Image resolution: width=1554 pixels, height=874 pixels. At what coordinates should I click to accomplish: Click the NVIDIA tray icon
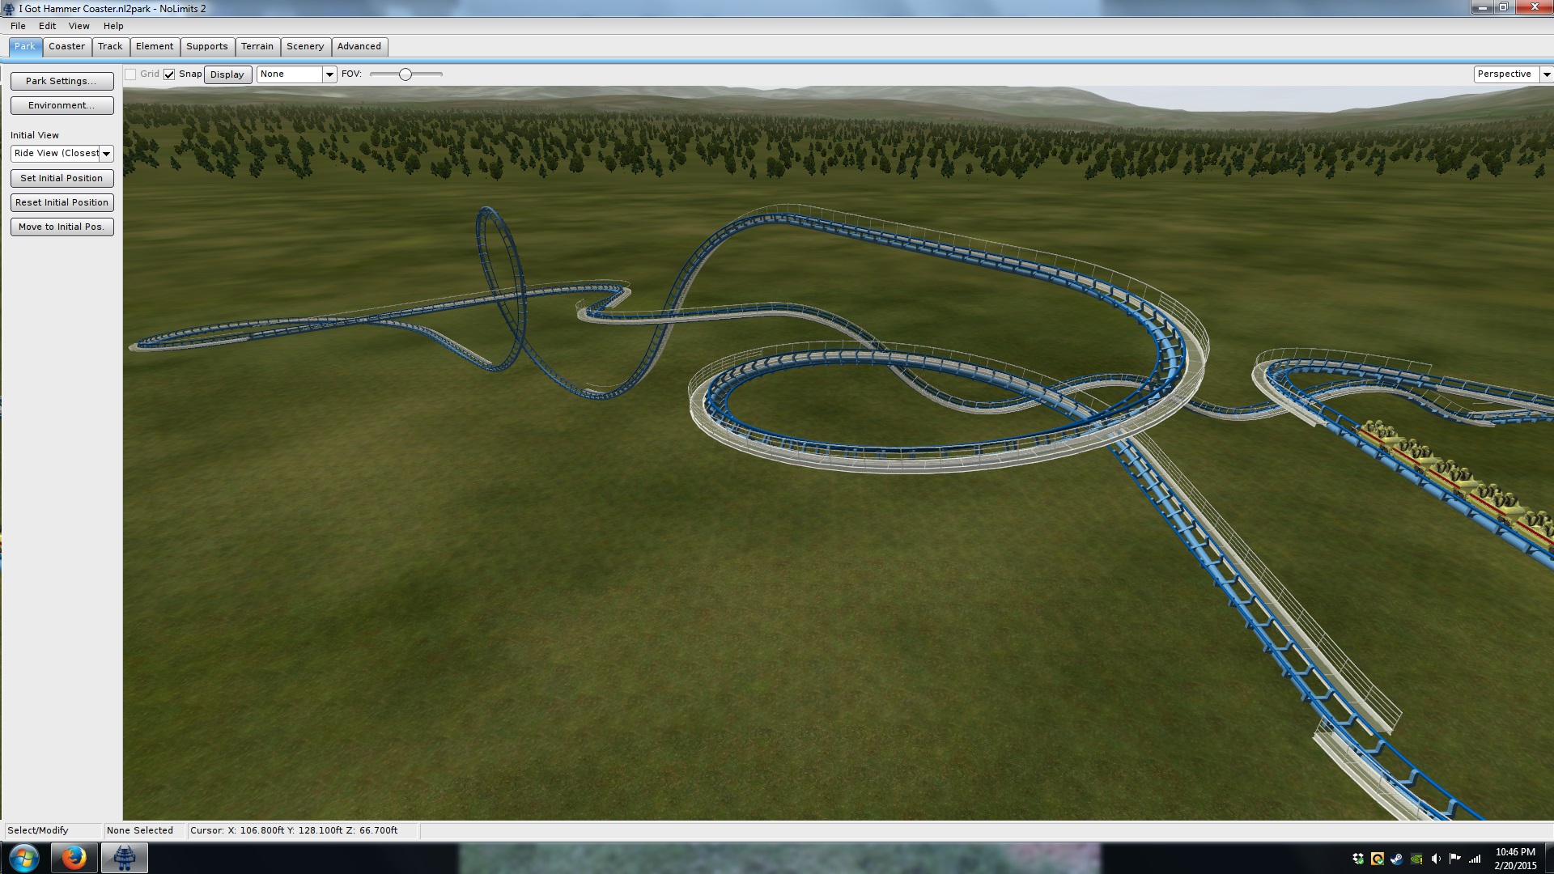(1416, 859)
